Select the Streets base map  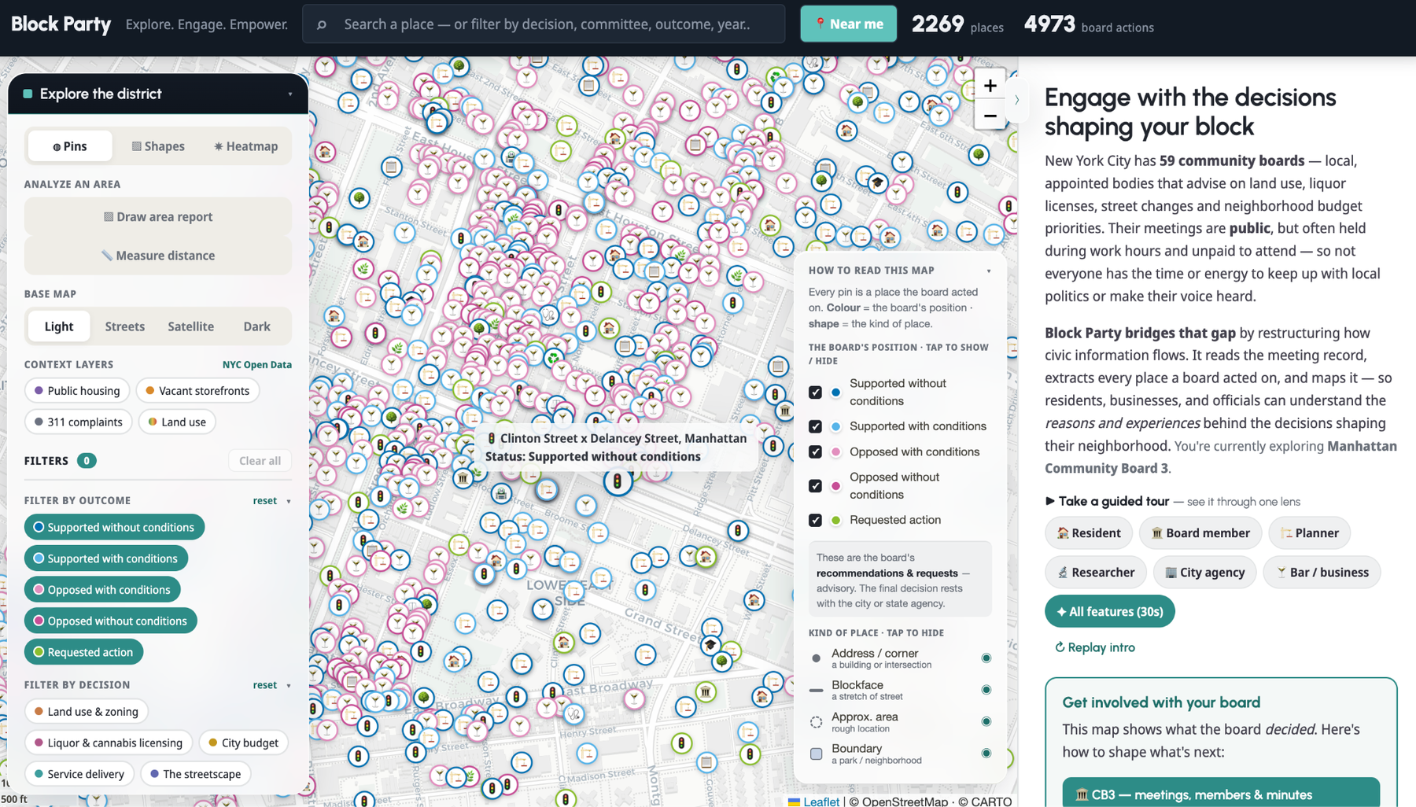pyautogui.click(x=125, y=326)
